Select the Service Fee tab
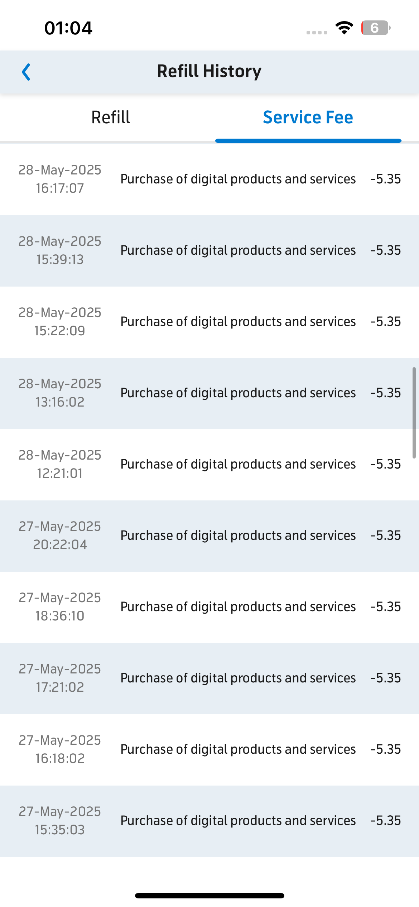 click(308, 117)
